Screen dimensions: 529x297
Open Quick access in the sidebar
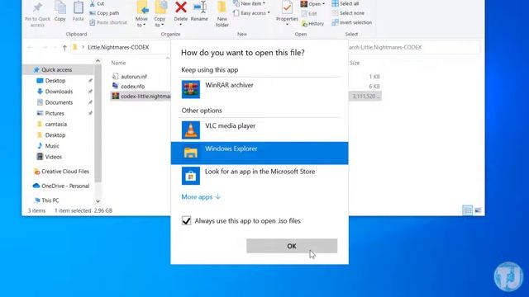pyautogui.click(x=57, y=69)
